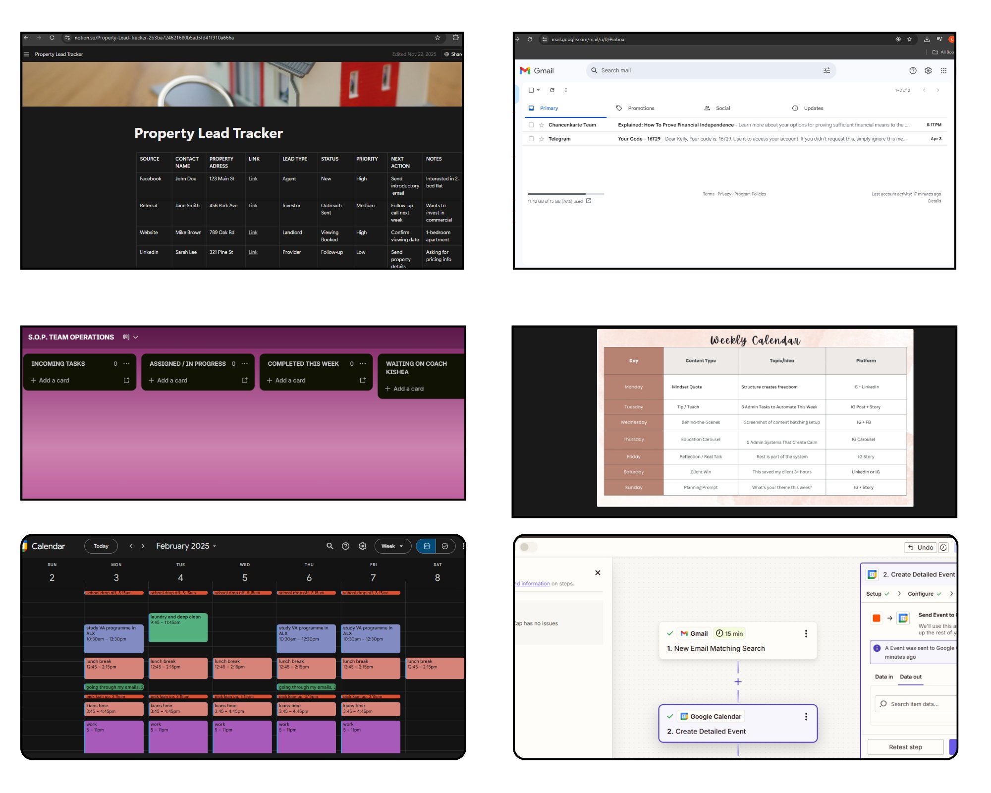Screen dimensions: 991x793
Task: Open the Link for John Doe
Action: pos(253,179)
